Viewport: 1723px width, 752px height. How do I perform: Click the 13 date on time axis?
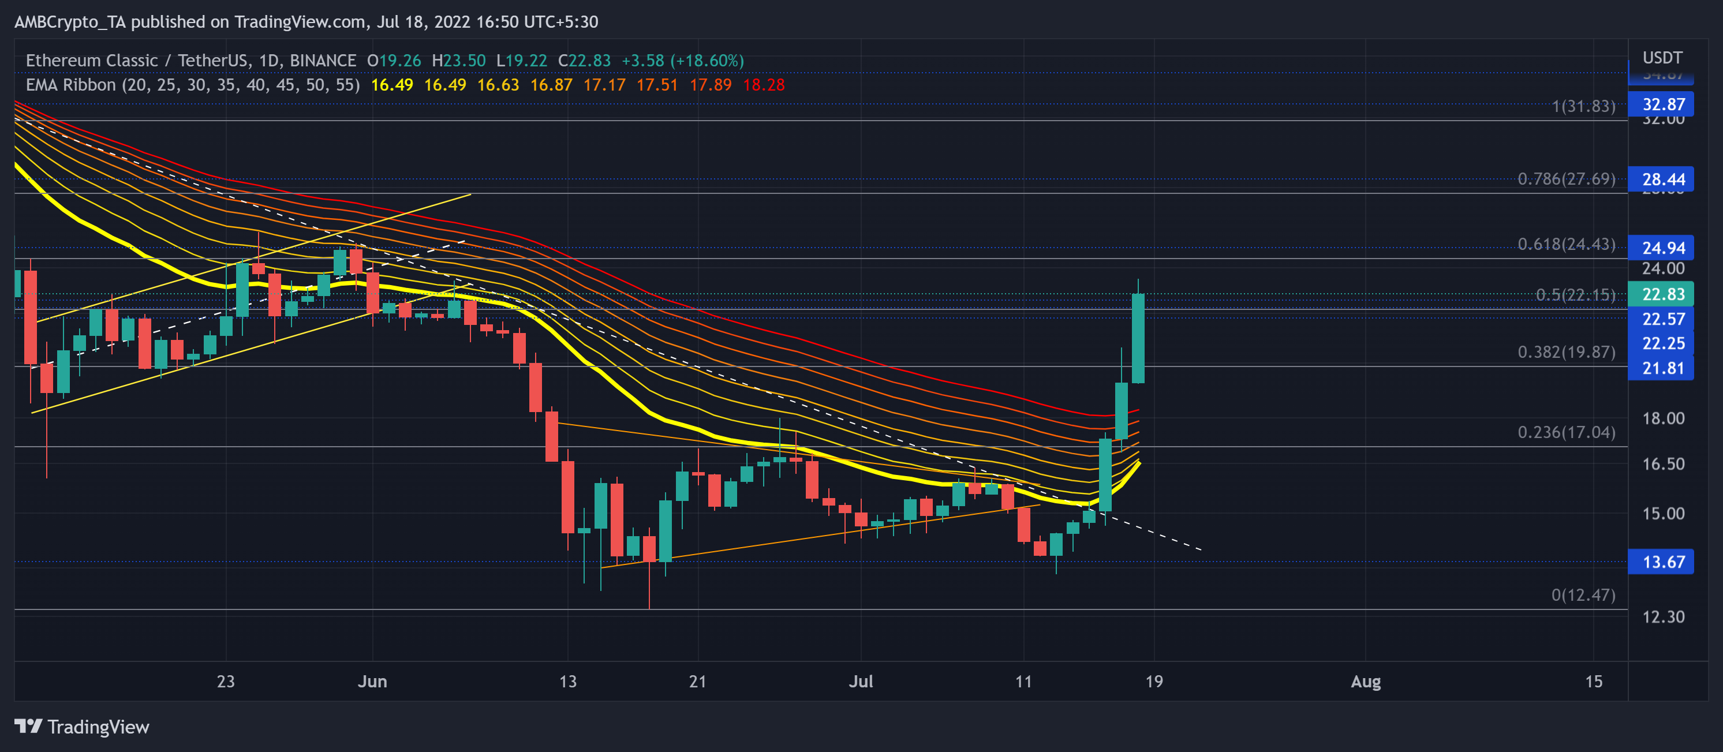[x=568, y=681]
